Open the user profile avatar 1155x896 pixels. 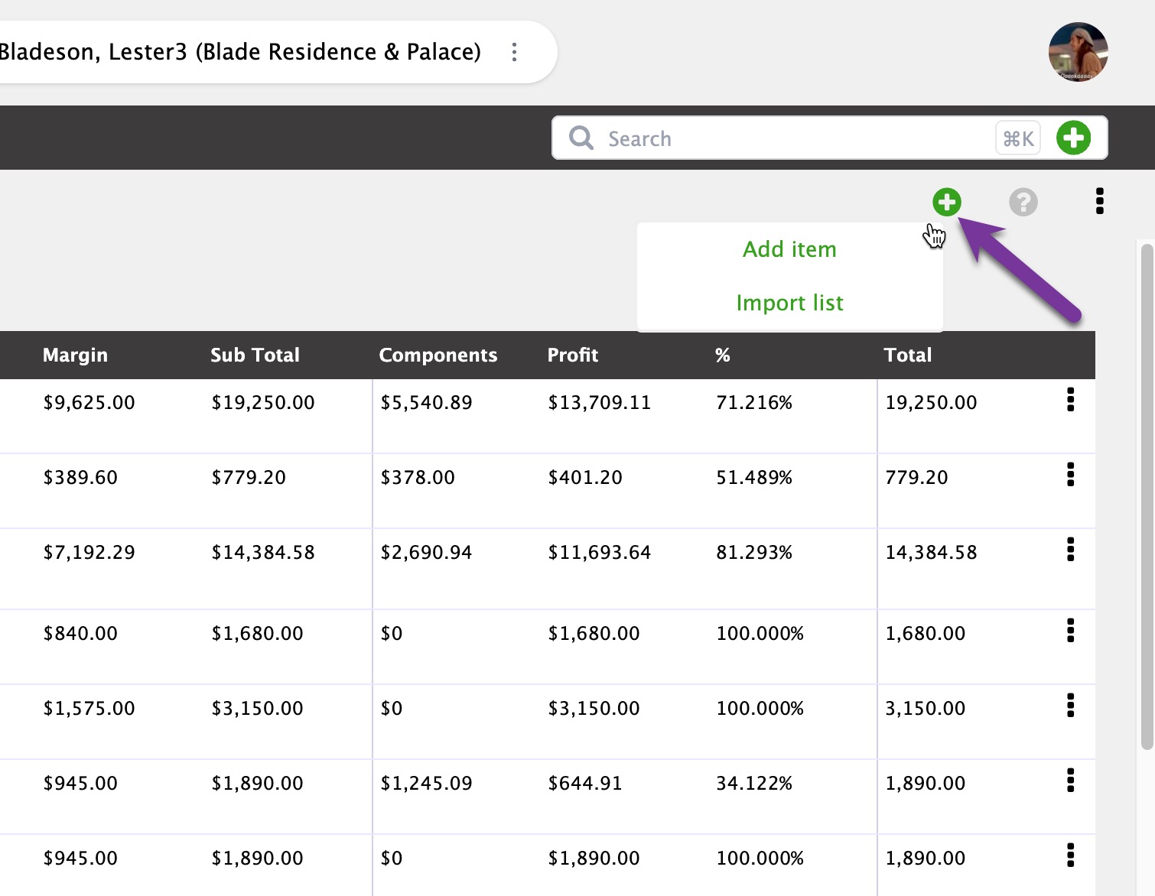[1078, 51]
